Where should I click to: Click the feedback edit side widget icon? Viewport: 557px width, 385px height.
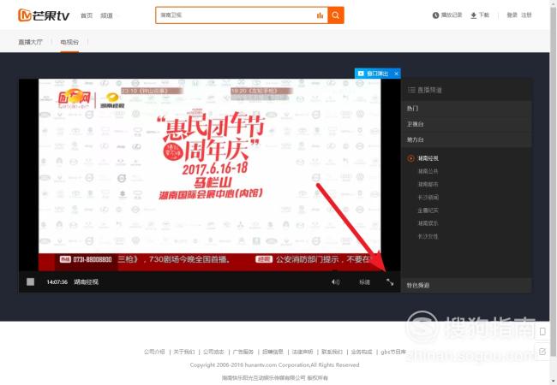point(542,352)
